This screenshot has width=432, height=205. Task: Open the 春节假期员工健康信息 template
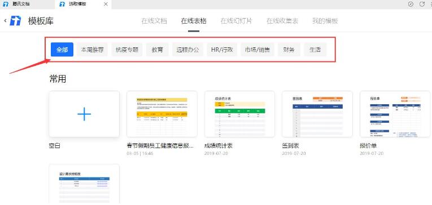(x=162, y=114)
